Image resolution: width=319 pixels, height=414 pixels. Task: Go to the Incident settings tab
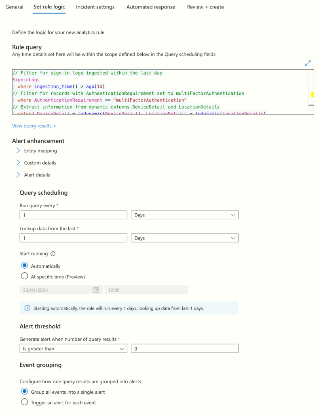tap(95, 7)
